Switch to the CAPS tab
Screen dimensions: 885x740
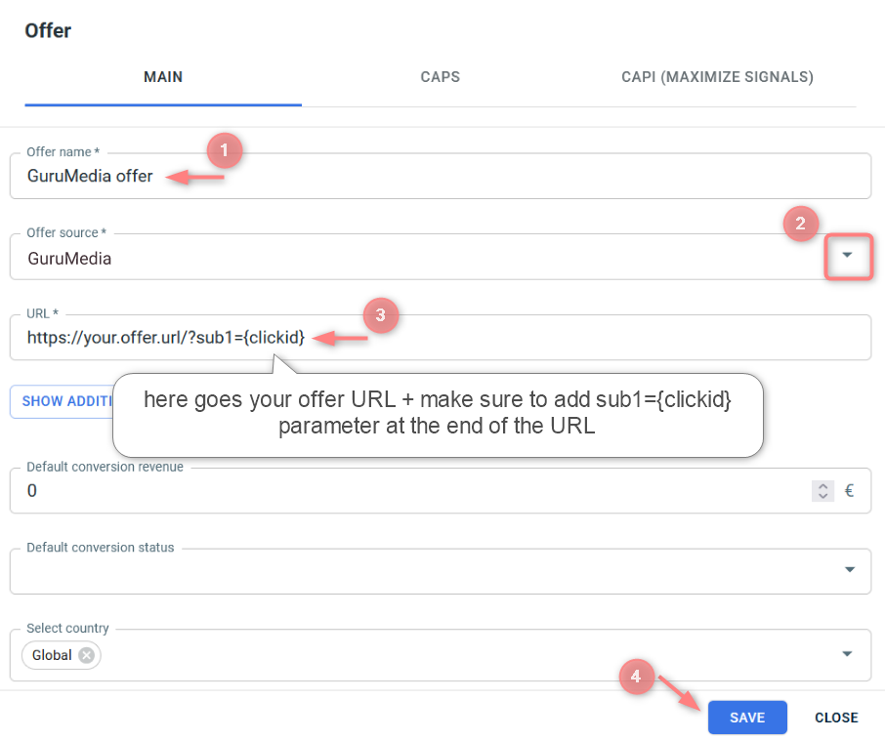(440, 77)
